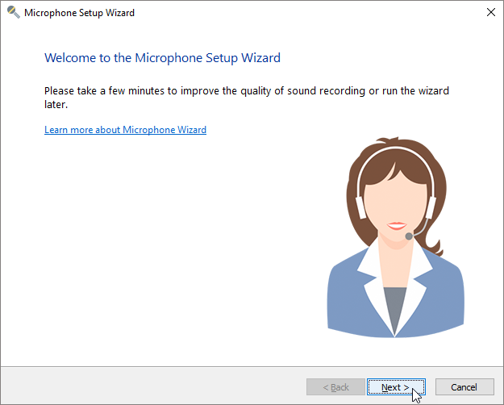Image resolution: width=504 pixels, height=405 pixels.
Task: Open the Learn more about Microphone Wizard link
Action: 125,130
